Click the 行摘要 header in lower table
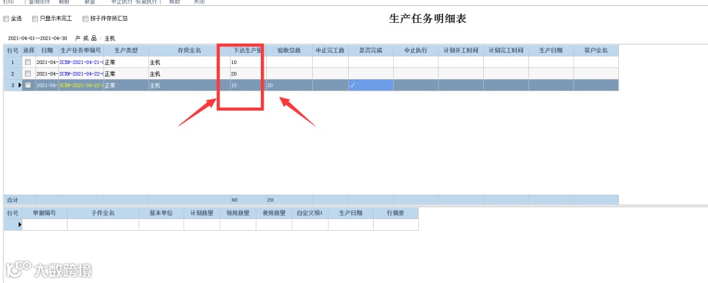Screen dimensions: 708x283 tap(396, 213)
